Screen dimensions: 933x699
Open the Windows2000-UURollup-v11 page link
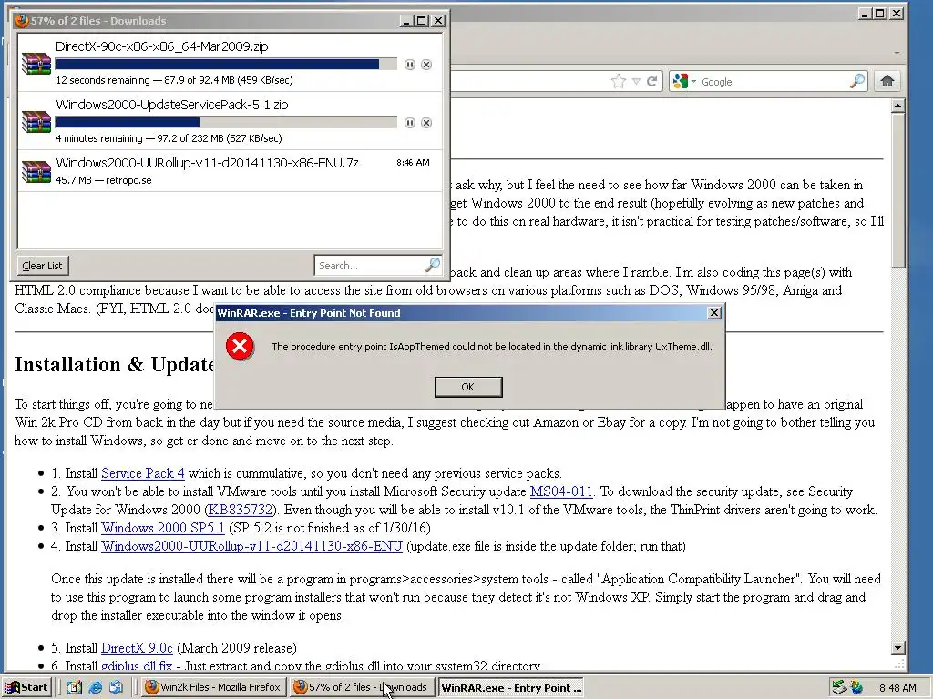251,546
